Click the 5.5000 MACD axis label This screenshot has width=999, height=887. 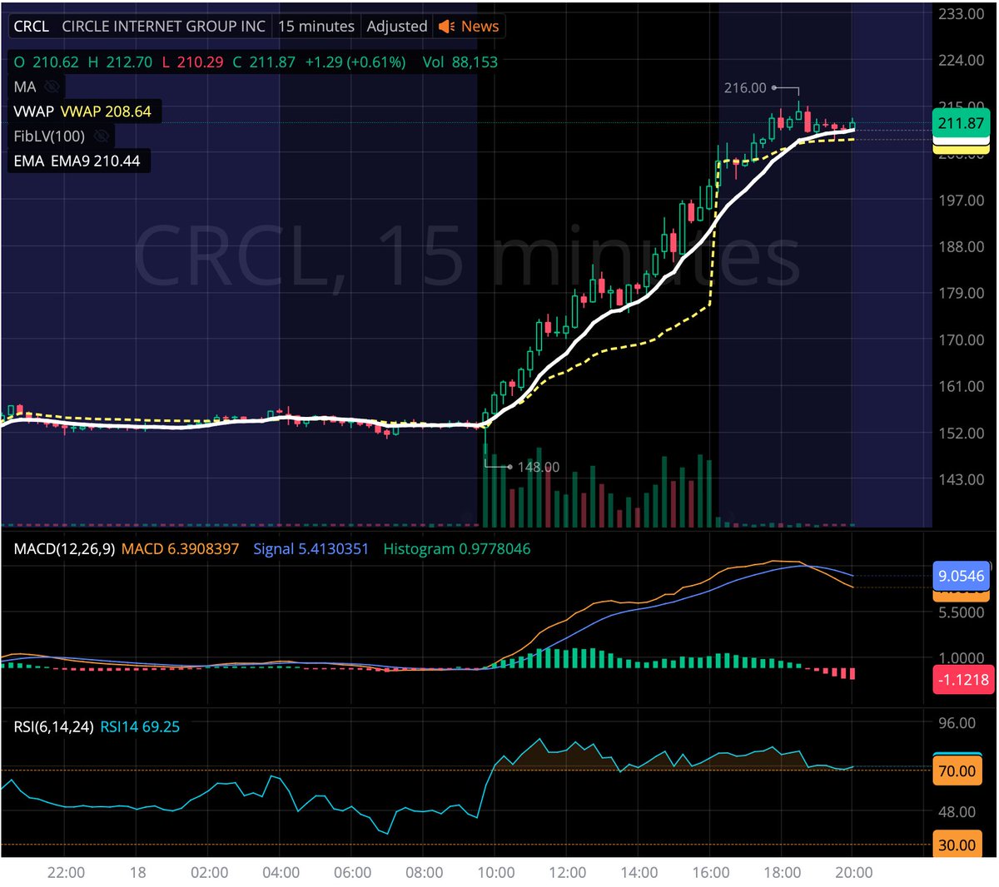962,612
